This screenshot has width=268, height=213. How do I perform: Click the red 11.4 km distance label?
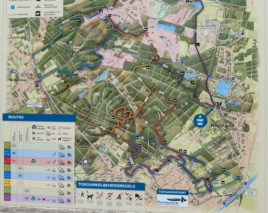coord(7,160)
